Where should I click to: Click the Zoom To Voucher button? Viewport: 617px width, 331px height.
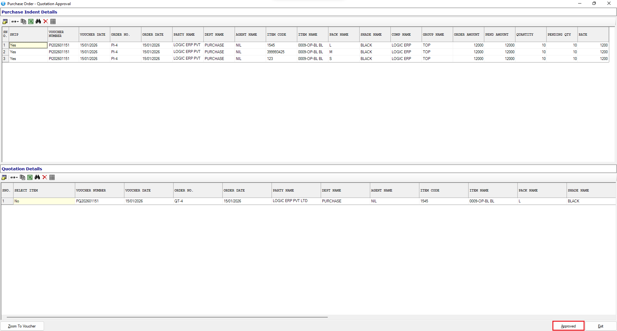(22, 326)
